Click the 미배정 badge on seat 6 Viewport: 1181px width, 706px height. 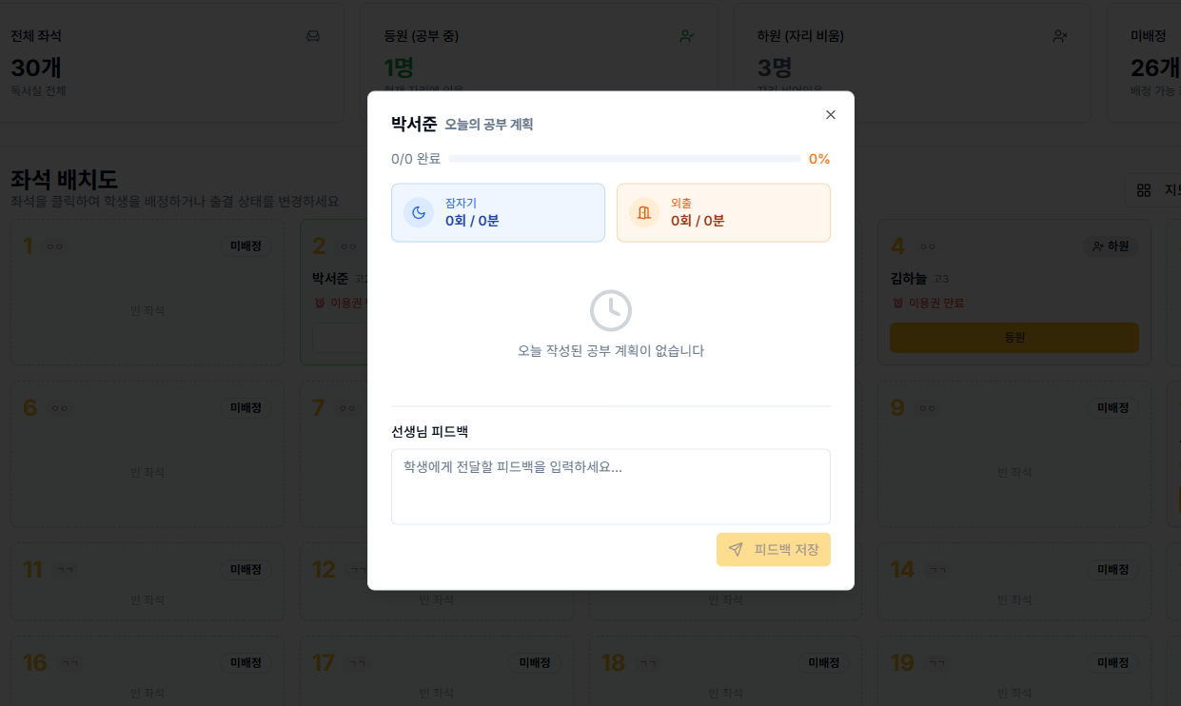[246, 407]
